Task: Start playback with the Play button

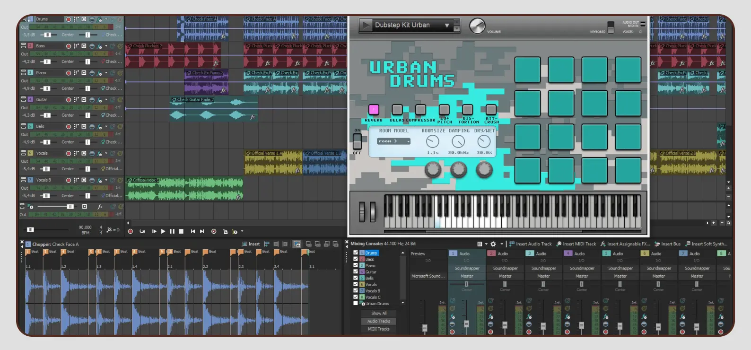Action: (x=163, y=231)
